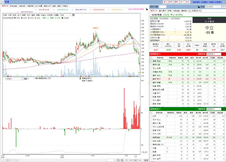Toggle select-all checkbox in 區間賣超15 table header
Screen dimensions: 226x162
coord(151,113)
